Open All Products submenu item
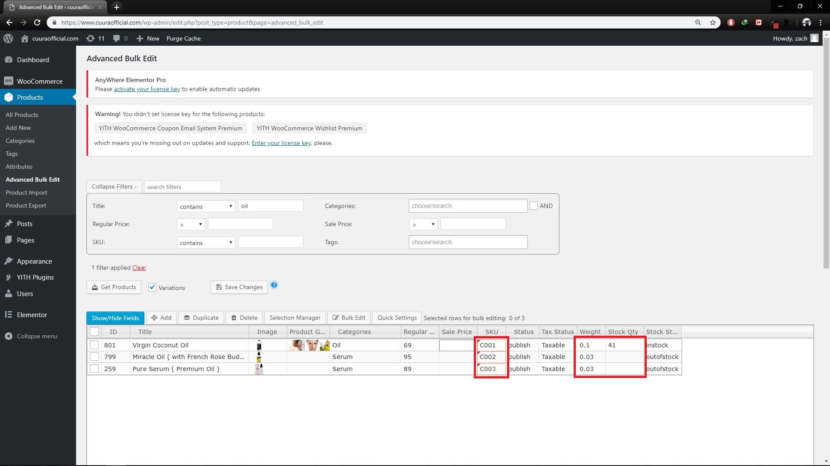This screenshot has width=830, height=466. click(x=22, y=115)
